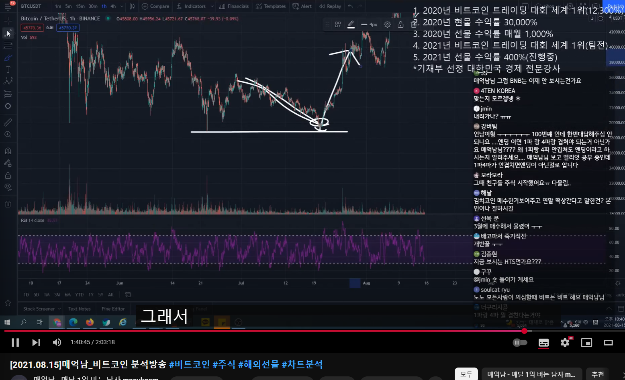This screenshot has height=380, width=625.
Task: Toggle lock all drawing tools
Action: tap(8, 176)
